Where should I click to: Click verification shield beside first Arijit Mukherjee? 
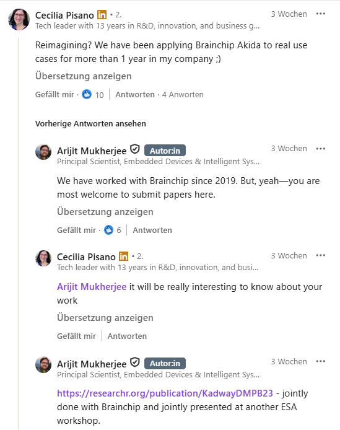click(x=134, y=149)
